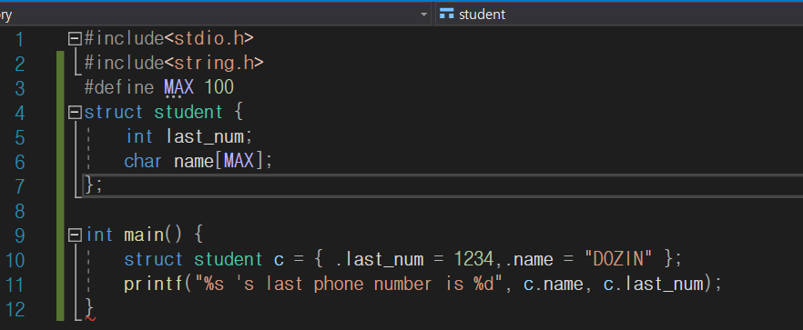Open the scope dropdown arrow left of student
Viewport: 803px width, 330px height.
[x=424, y=15]
